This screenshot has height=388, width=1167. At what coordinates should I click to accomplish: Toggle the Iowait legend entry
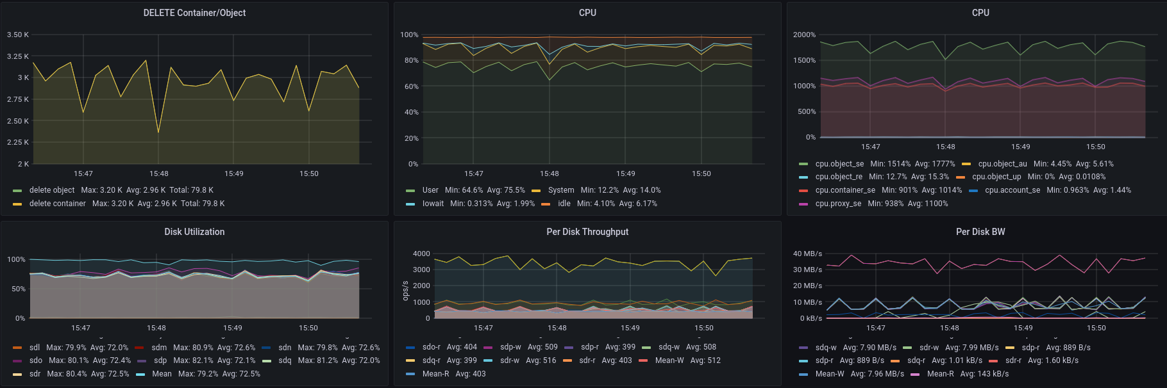pyautogui.click(x=433, y=204)
